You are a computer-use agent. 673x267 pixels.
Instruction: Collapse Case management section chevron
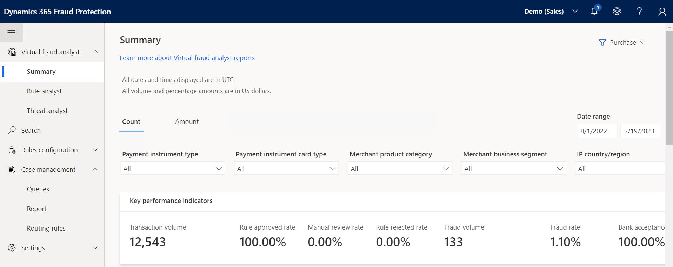(x=95, y=169)
